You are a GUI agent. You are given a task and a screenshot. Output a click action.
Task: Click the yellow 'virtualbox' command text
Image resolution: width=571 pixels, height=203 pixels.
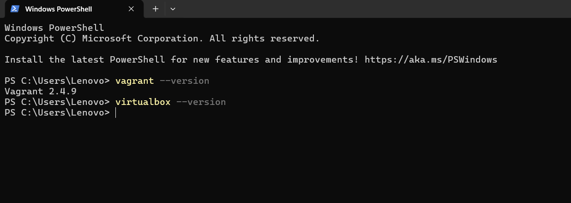click(143, 102)
